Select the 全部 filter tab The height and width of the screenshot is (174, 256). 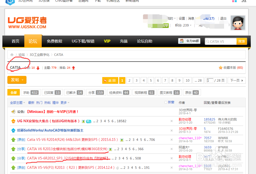pos(14,93)
